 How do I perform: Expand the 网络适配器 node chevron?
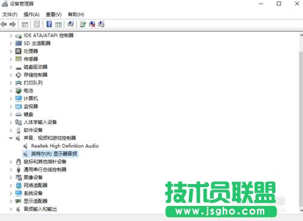pyautogui.click(x=11, y=185)
